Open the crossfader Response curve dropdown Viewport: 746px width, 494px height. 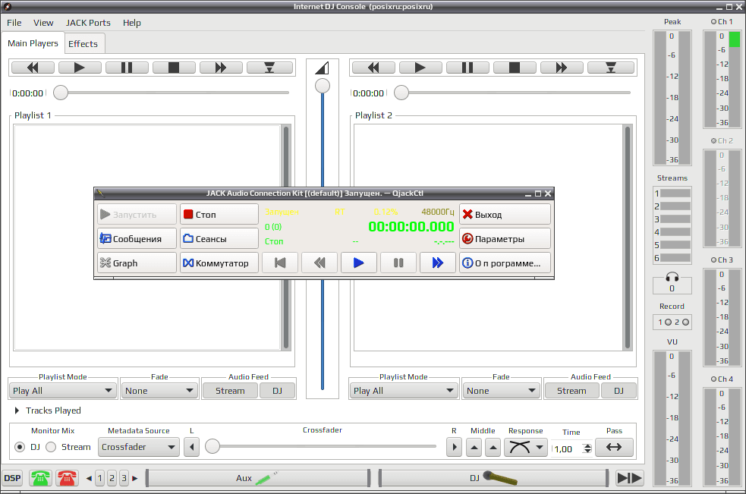pyautogui.click(x=525, y=448)
